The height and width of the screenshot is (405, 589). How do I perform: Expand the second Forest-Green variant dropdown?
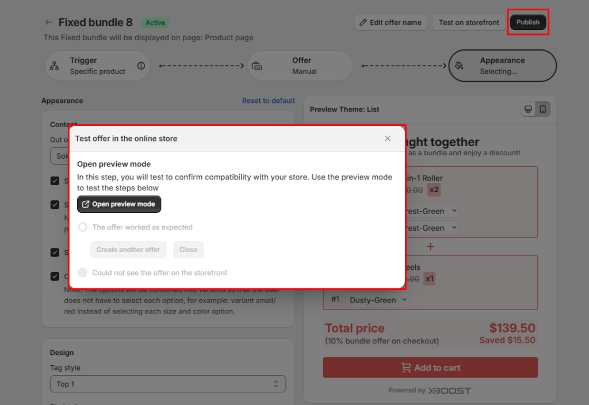pyautogui.click(x=431, y=228)
